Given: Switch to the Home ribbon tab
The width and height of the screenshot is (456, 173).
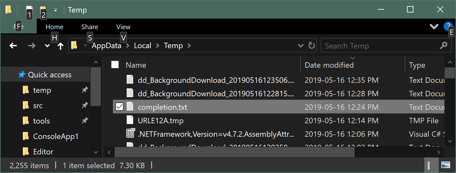Looking at the screenshot, I should pos(54,27).
